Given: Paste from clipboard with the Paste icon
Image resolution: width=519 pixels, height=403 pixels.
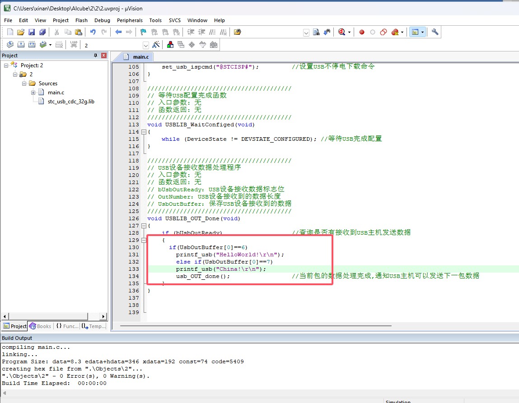Looking at the screenshot, I should [79, 32].
